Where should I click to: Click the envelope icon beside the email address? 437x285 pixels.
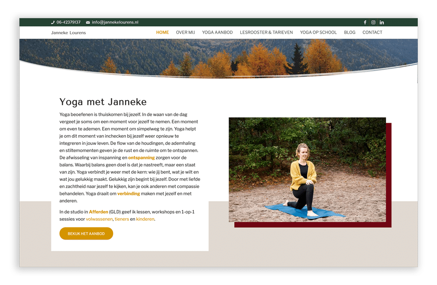(x=88, y=22)
